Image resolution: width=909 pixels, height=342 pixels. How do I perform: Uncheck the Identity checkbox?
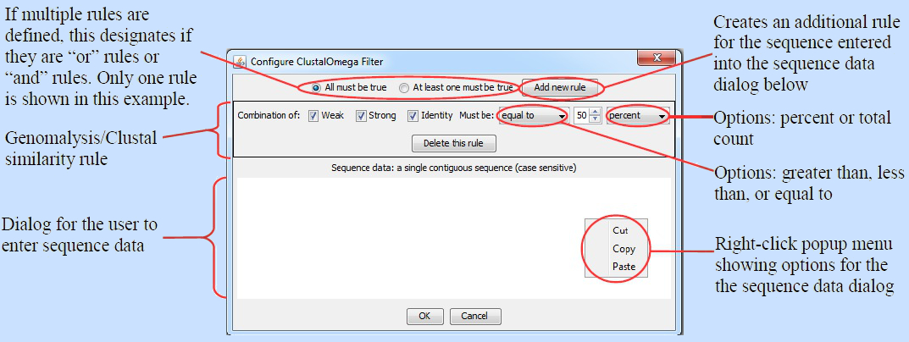(x=413, y=115)
